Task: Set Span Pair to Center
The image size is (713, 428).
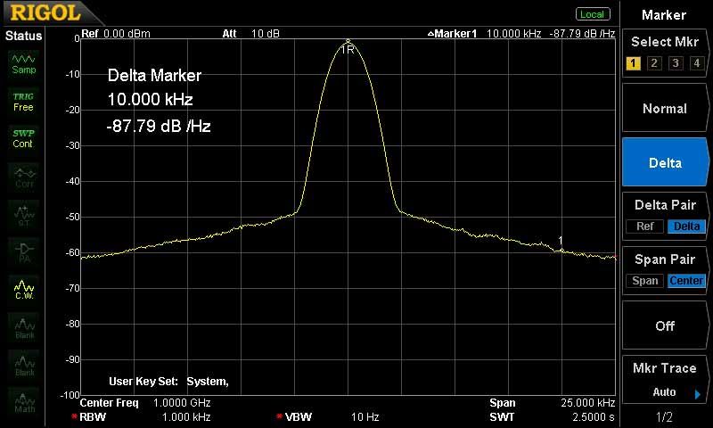Action: 686,281
